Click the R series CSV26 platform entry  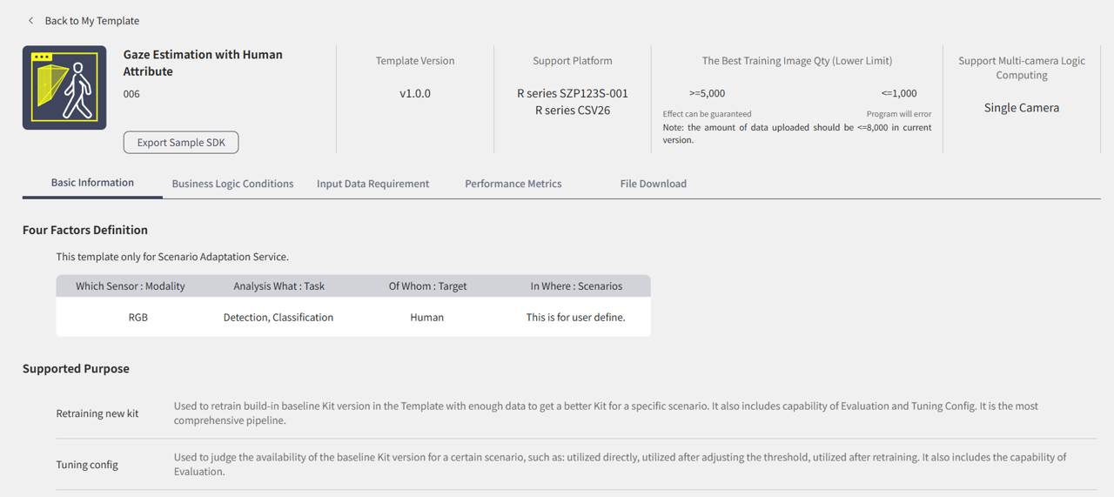(x=572, y=111)
